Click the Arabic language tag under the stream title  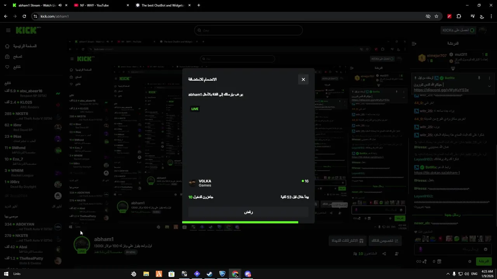(131, 252)
